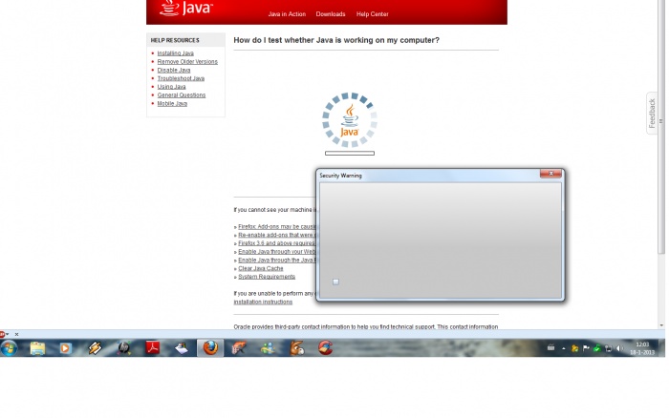
Task: Open Windows Live Messenger taskbar icon
Action: tap(268, 348)
